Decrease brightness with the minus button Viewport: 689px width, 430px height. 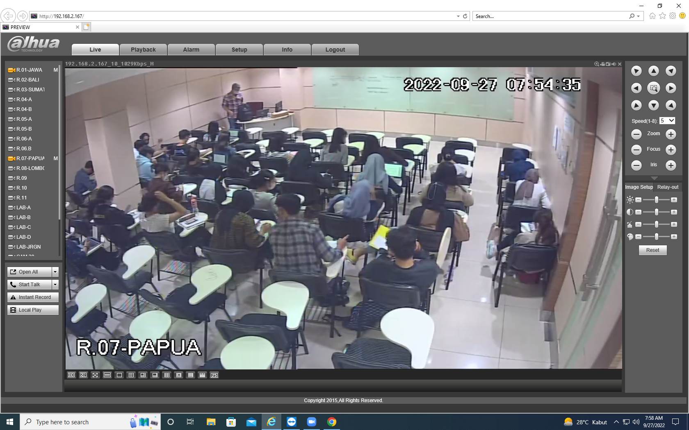pos(639,200)
